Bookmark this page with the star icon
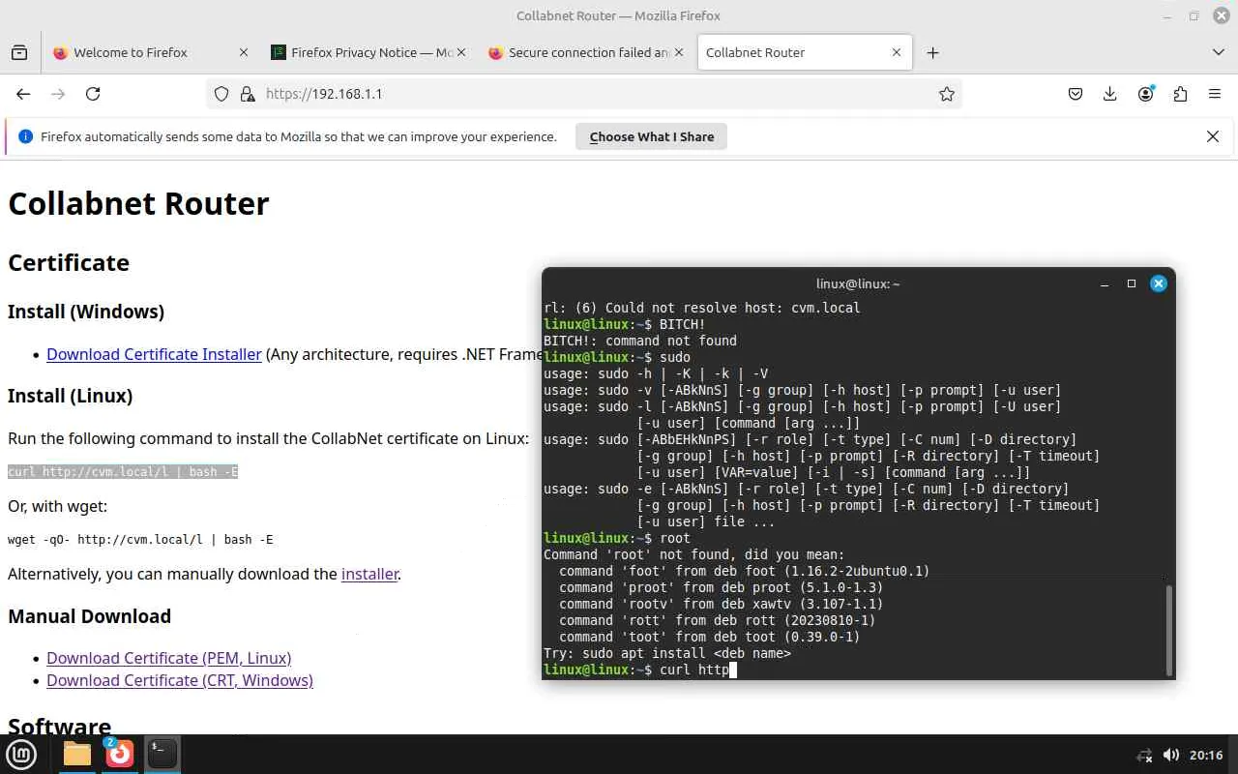 coord(947,94)
